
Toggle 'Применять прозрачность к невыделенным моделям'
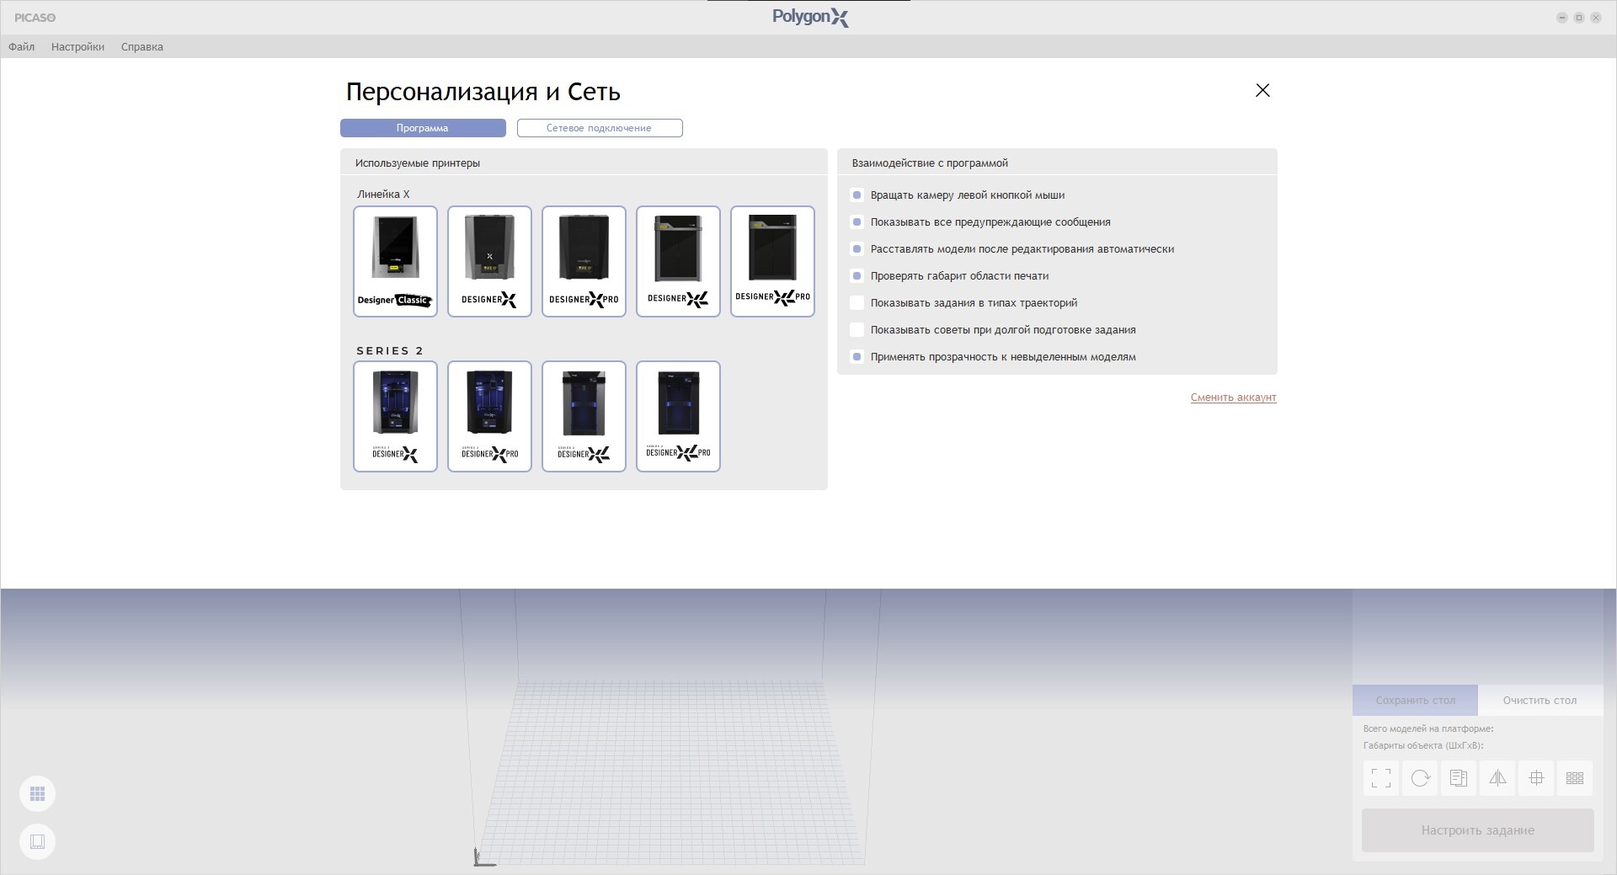pos(857,357)
